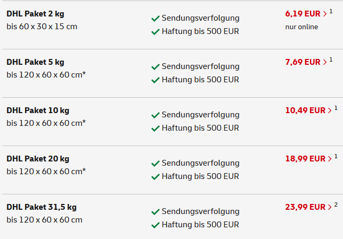
Task: Click Haftung checkmark in the 5 kg row
Action: tap(156, 80)
